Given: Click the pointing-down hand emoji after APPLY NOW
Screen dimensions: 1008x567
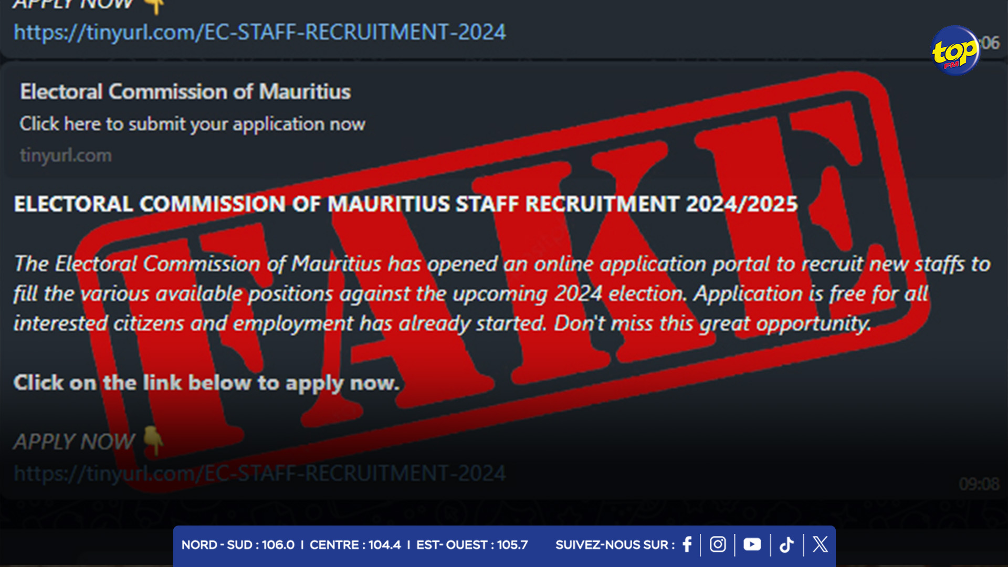Looking at the screenshot, I should tap(153, 440).
